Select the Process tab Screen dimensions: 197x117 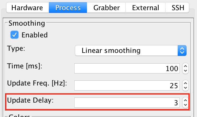[68, 8]
